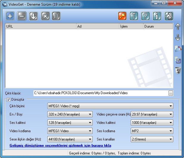184x158 pixels.
Task: Click the VideoGet title bar app icon
Action: tap(5, 4)
